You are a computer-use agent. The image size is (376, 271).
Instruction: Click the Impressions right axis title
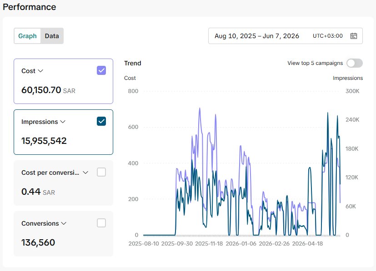[348, 78]
